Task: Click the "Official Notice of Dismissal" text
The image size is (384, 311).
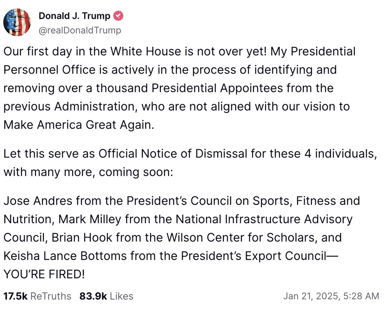Action: click(173, 153)
